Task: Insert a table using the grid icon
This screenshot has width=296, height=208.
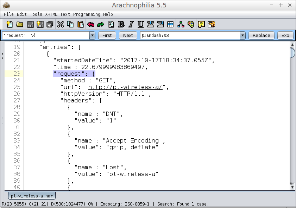Action: tap(170, 24)
